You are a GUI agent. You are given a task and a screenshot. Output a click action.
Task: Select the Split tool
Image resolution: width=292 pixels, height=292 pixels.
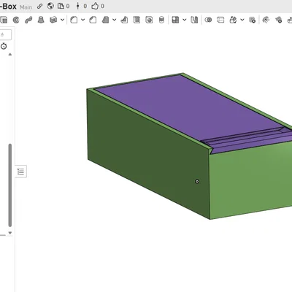220,20
